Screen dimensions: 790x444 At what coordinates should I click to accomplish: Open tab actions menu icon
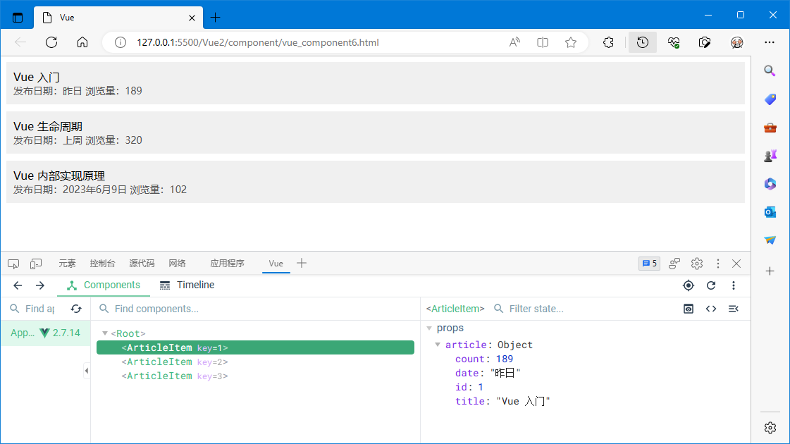[x=18, y=18]
